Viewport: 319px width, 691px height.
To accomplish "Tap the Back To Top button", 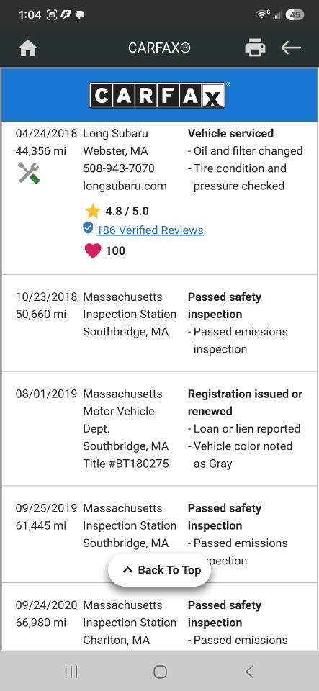I will 160,570.
